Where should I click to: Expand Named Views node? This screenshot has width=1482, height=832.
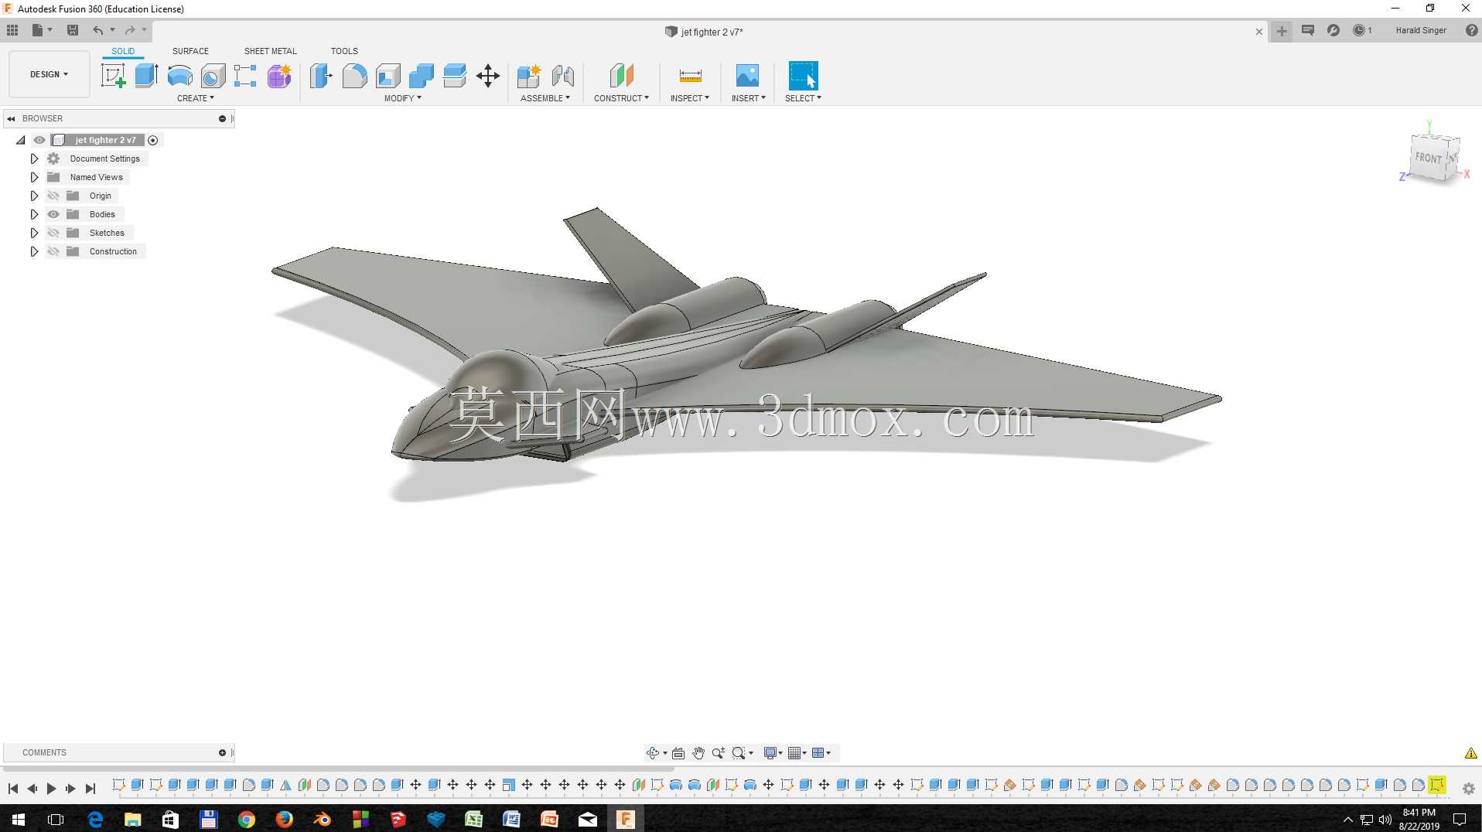tap(34, 177)
